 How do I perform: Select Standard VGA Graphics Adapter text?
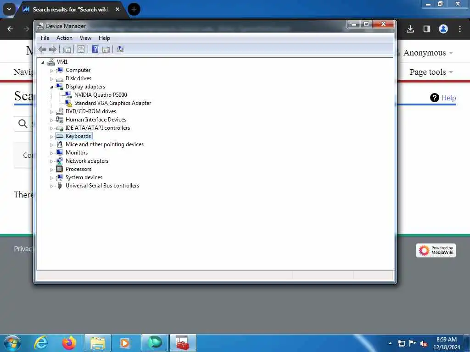pos(113,103)
